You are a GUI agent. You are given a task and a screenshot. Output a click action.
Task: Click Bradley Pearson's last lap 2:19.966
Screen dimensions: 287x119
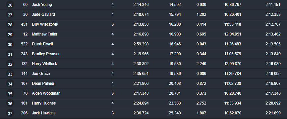click(141, 54)
